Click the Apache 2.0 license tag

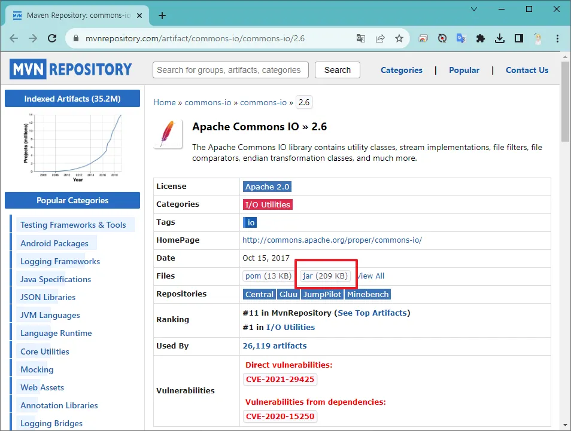point(268,187)
